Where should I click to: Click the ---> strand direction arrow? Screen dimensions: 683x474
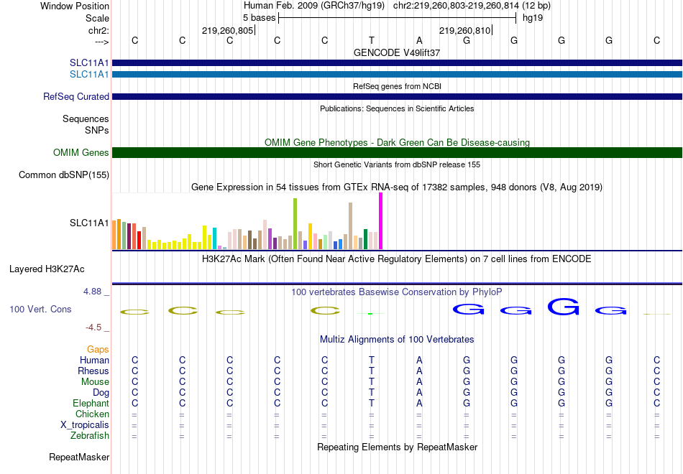101,42
